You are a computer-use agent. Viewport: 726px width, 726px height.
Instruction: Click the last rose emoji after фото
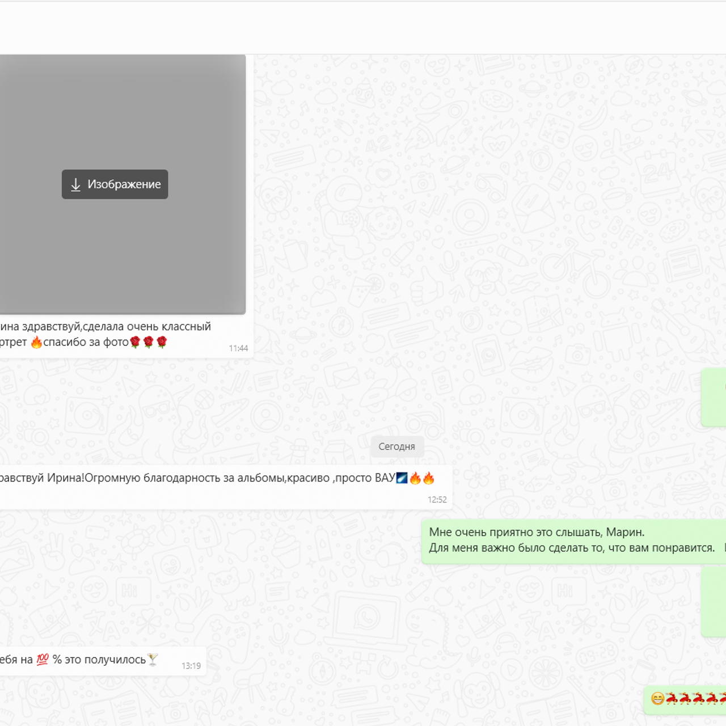[x=162, y=342]
